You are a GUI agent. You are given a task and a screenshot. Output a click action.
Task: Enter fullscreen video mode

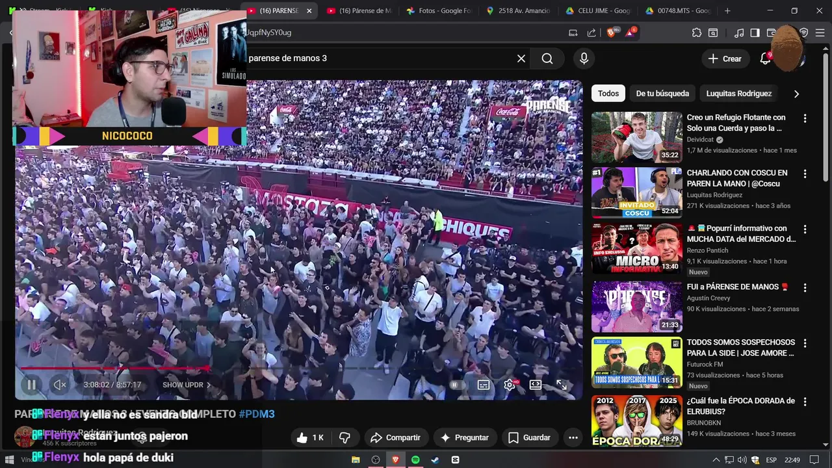click(x=562, y=385)
